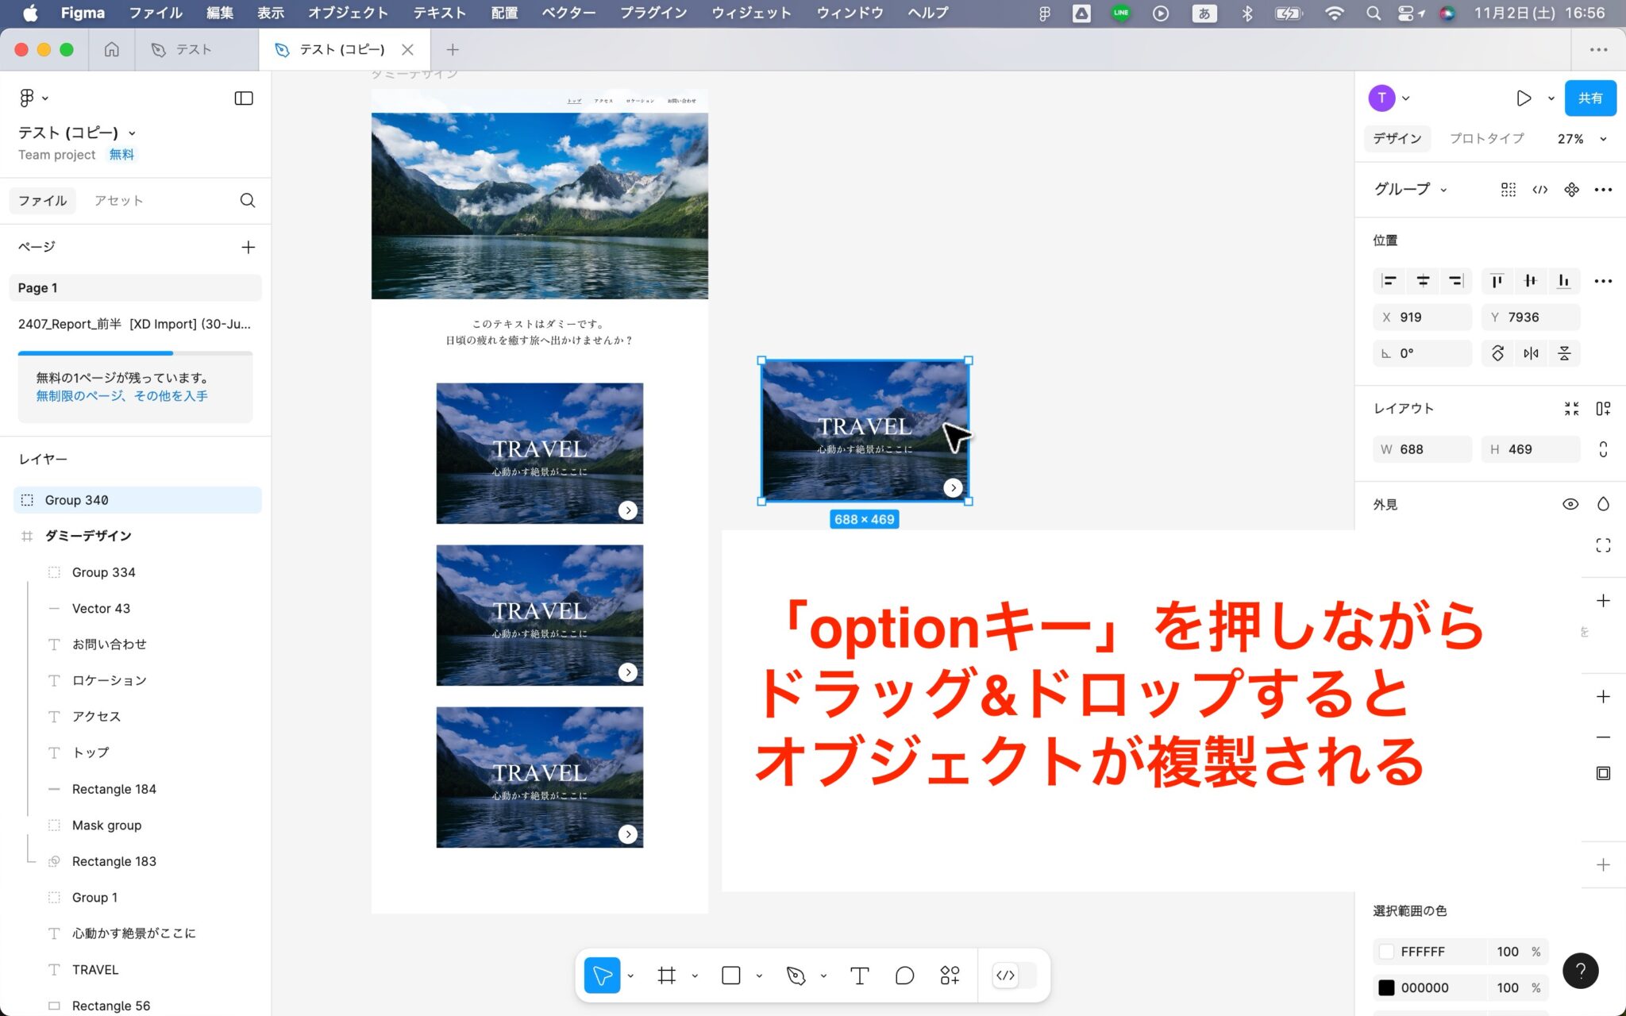Open the プラグイン menu
The width and height of the screenshot is (1626, 1016).
(x=653, y=13)
